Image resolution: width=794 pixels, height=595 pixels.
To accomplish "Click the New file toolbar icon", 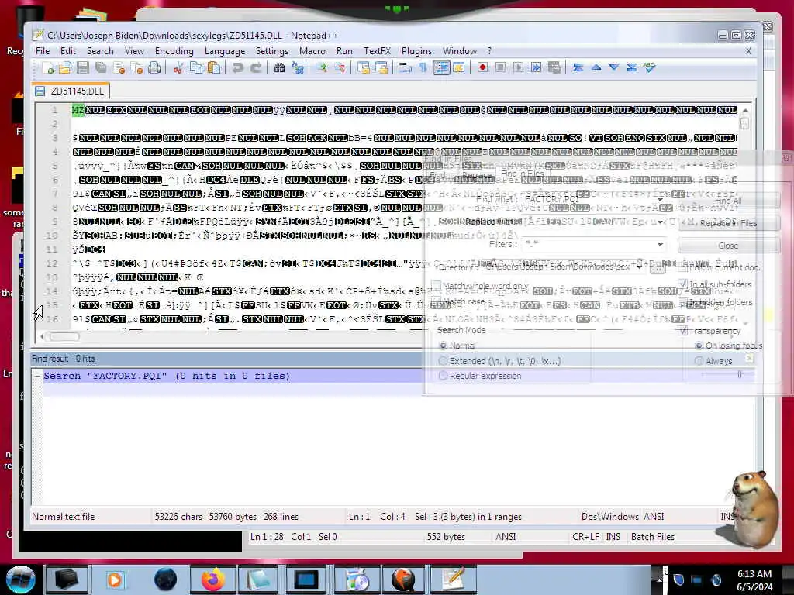I will point(48,68).
